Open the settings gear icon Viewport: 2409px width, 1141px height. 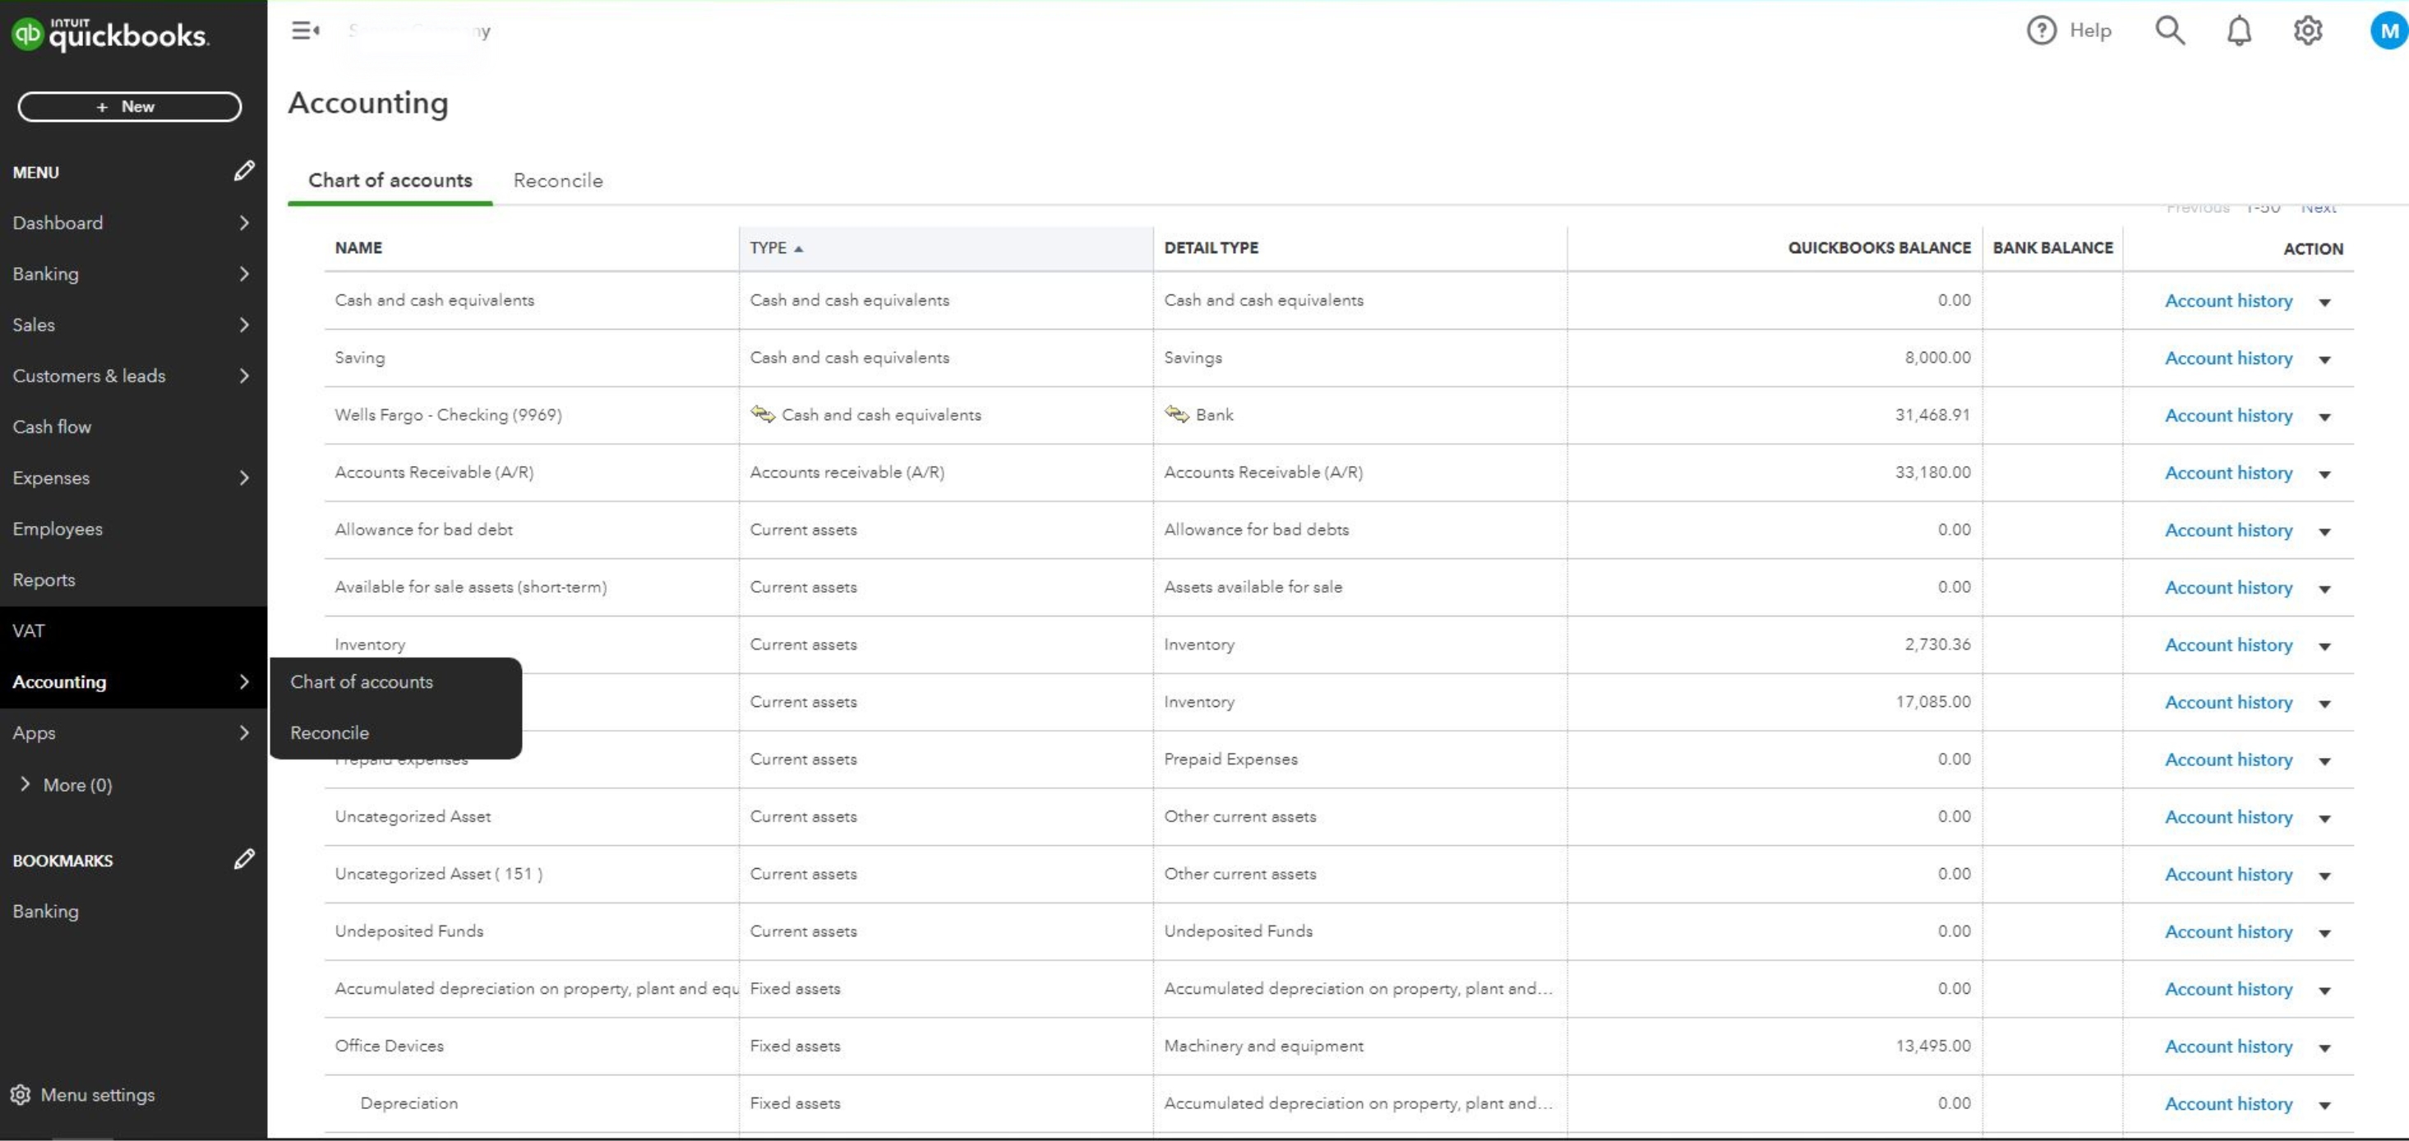(2307, 31)
